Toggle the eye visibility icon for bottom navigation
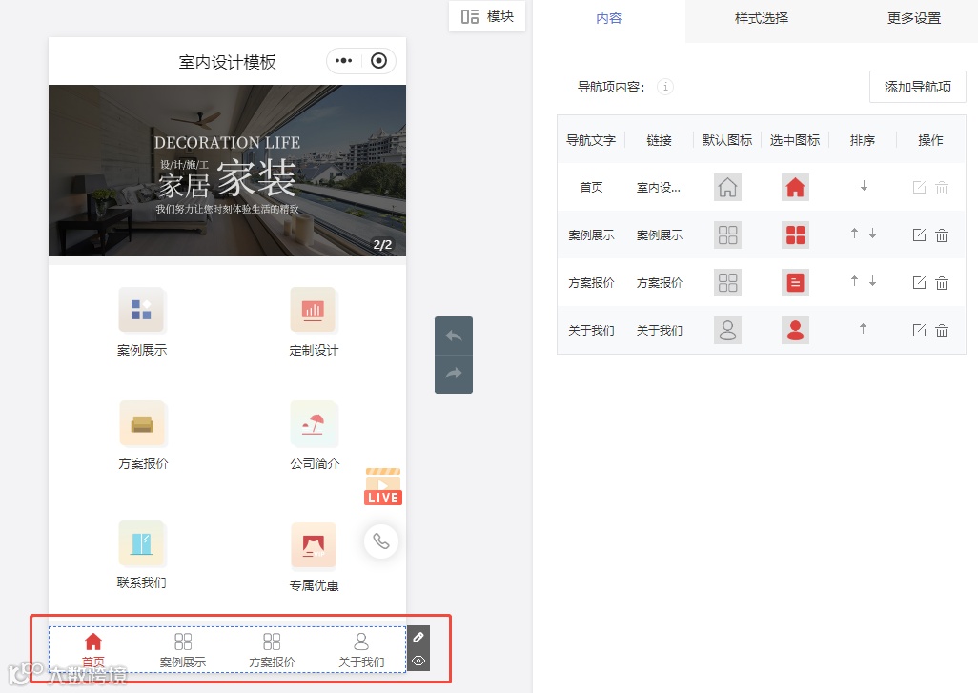This screenshot has height=693, width=978. pyautogui.click(x=418, y=660)
